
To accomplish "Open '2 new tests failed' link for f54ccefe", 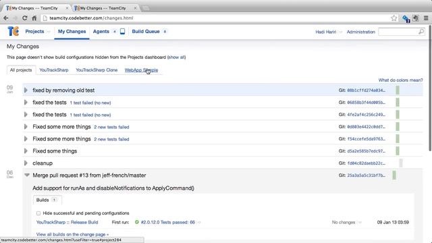I will pyautogui.click(x=111, y=139).
